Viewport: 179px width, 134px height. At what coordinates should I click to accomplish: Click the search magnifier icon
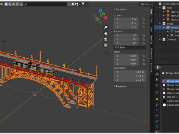coord(26,4)
